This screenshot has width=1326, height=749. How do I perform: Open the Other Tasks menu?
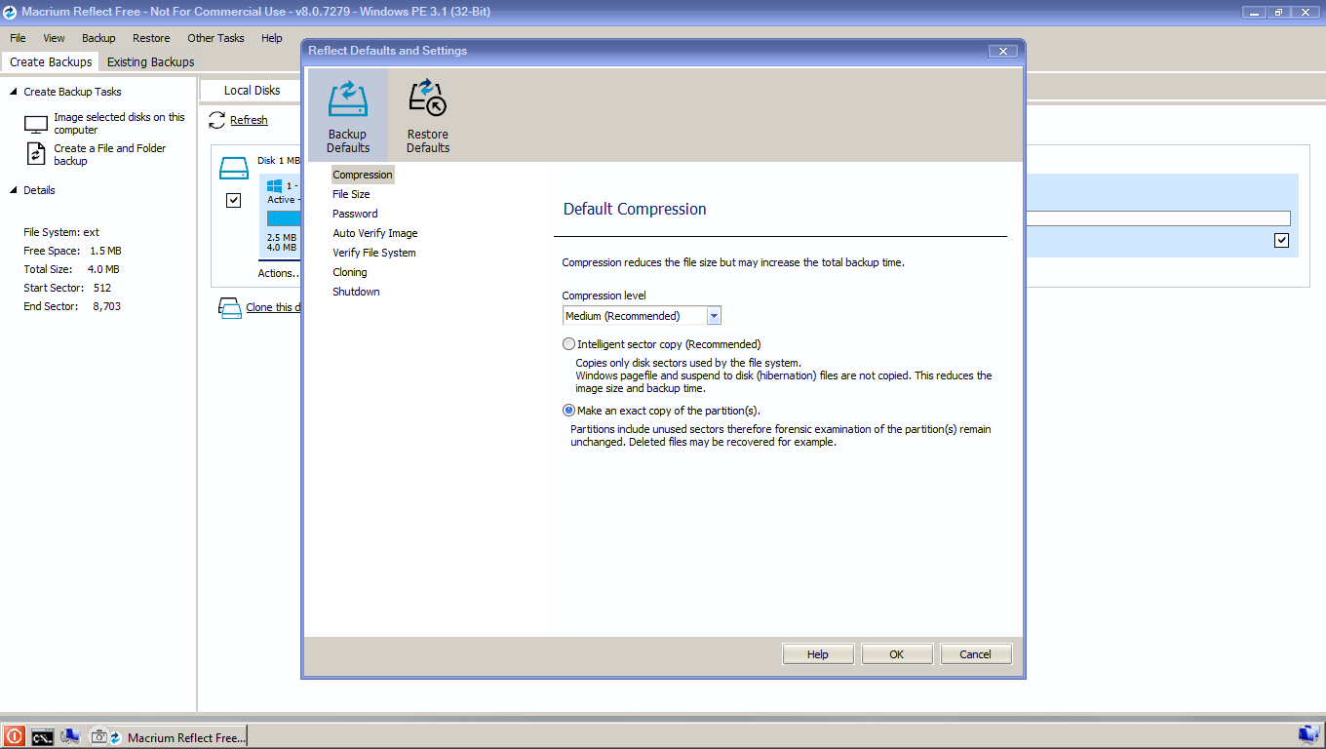click(x=215, y=38)
